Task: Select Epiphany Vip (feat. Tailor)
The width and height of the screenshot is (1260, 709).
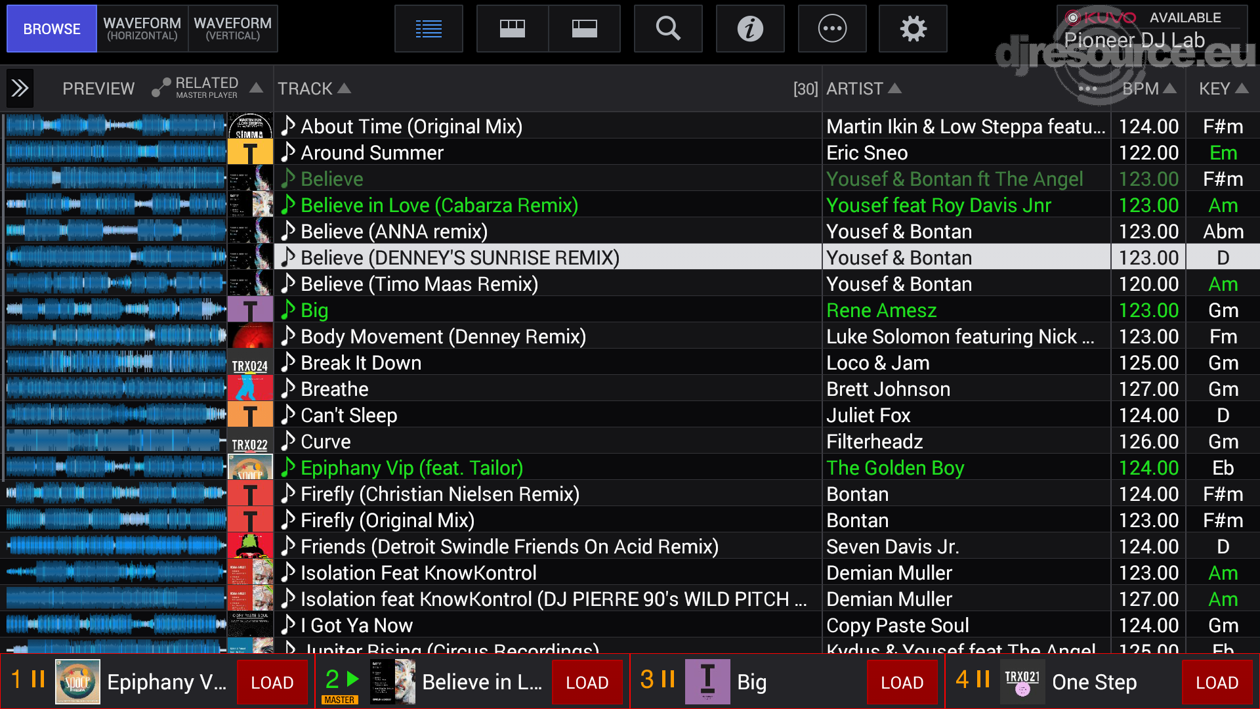Action: [411, 467]
